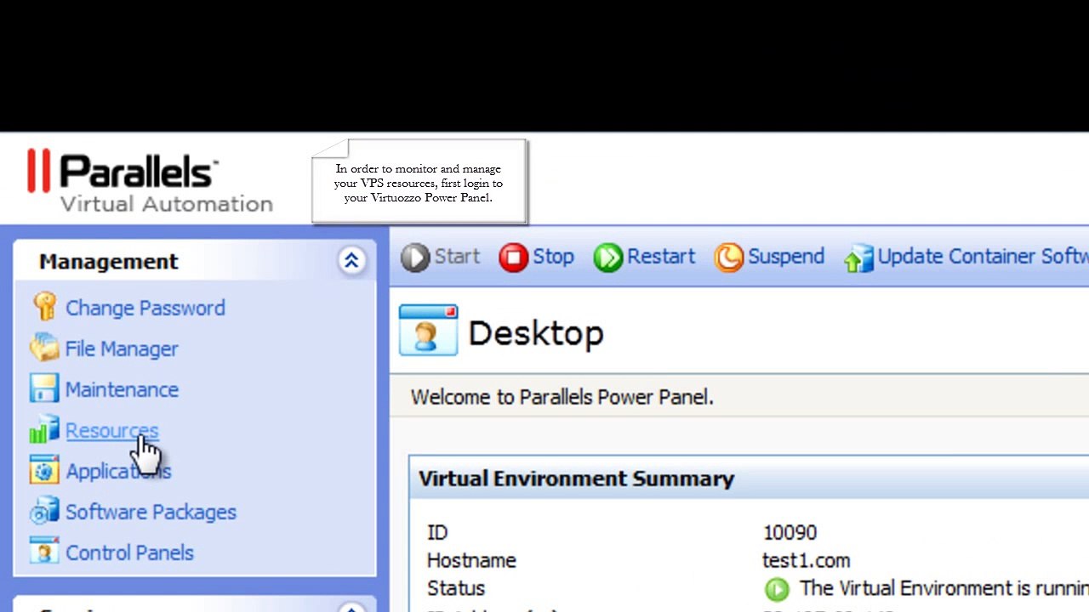This screenshot has height=612, width=1089.
Task: Click the Restart toolbar label
Action: [661, 257]
